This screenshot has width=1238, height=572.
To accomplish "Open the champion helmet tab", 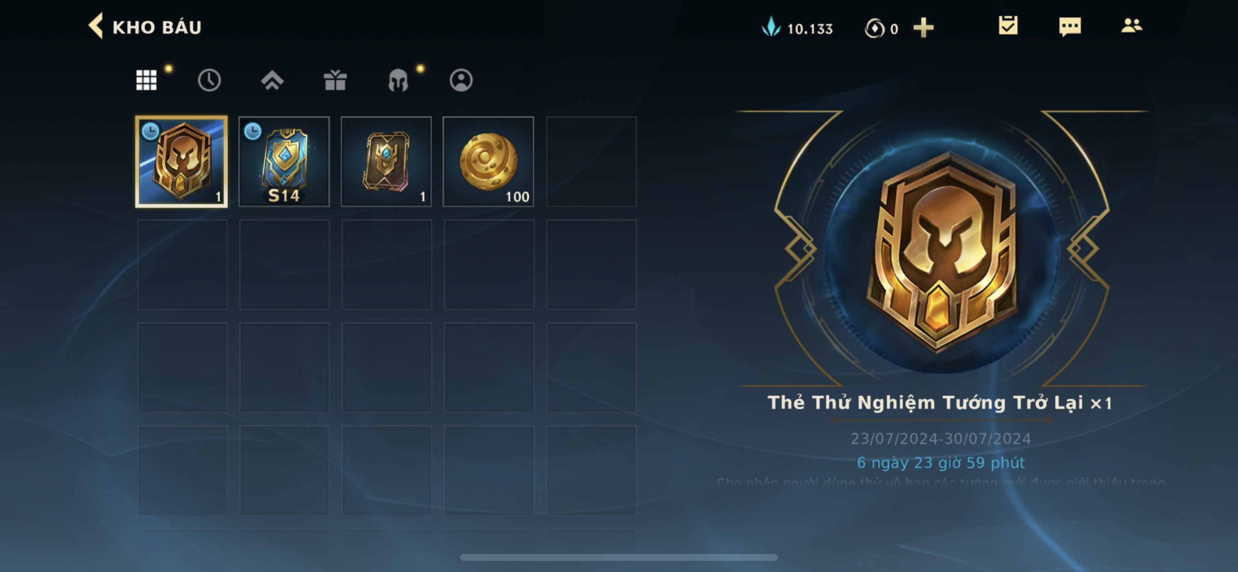I will point(398,80).
